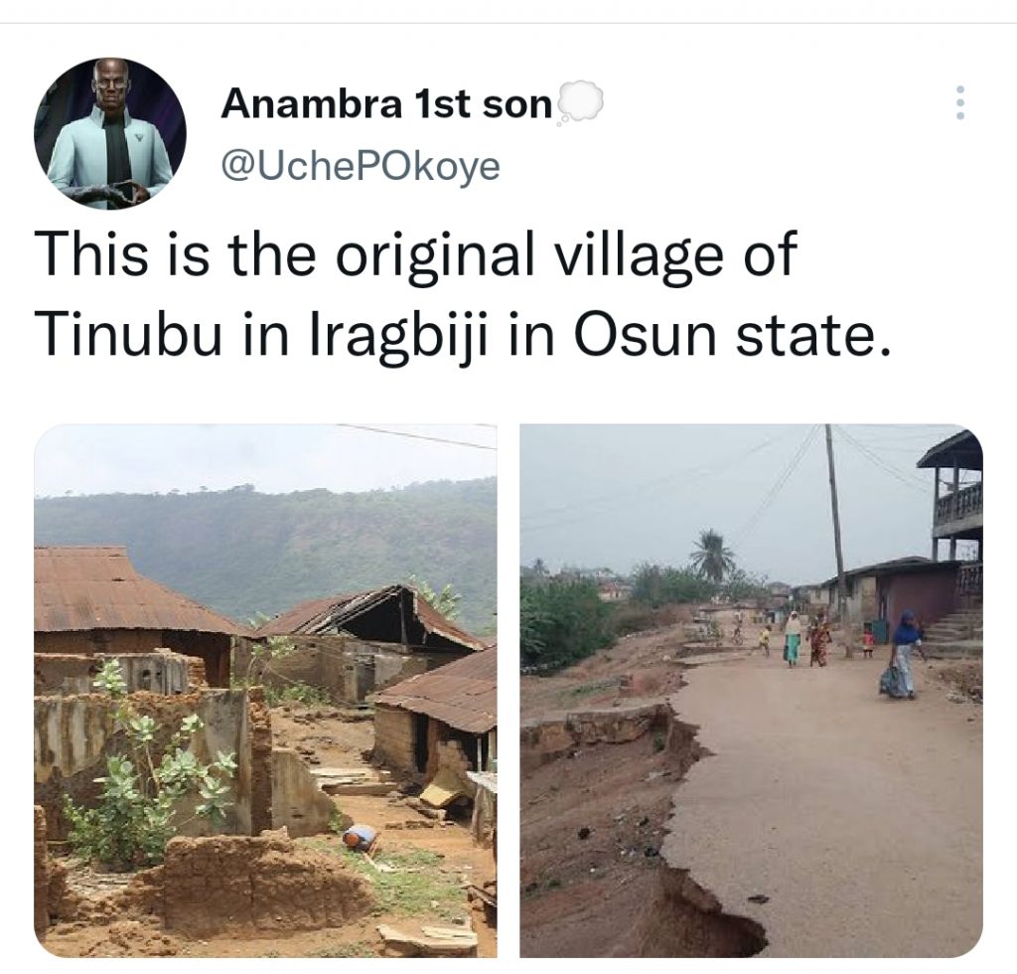Open the three-dot more options menu
Viewport: 1017px width, 974px height.
tap(960, 102)
